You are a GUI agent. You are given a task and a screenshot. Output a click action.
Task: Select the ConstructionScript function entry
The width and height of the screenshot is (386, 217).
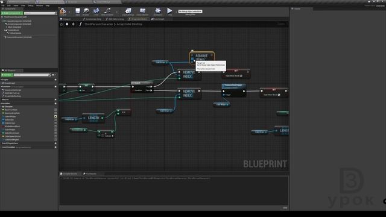(x=13, y=90)
